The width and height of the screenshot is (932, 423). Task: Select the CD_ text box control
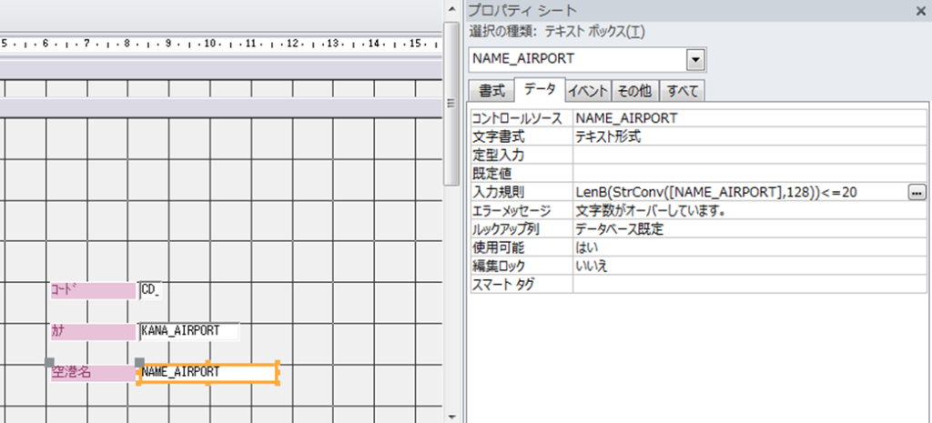click(x=152, y=290)
